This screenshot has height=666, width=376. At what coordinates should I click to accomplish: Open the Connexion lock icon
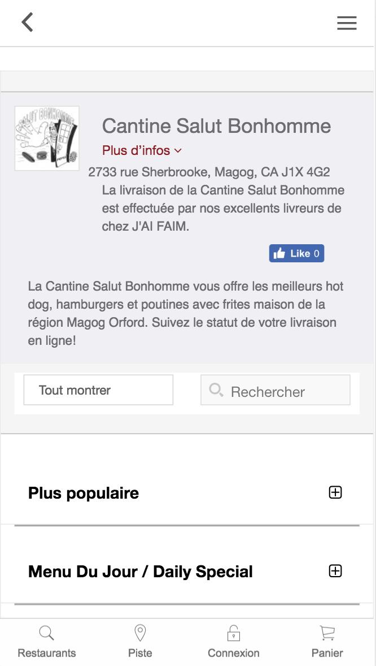click(233, 632)
